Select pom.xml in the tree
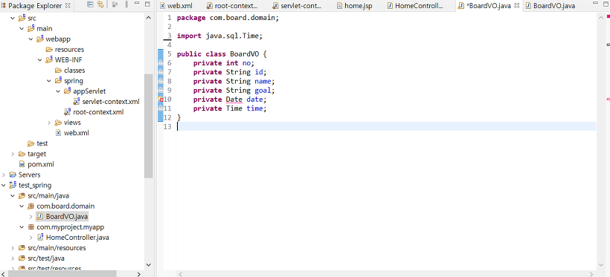This screenshot has height=277, width=610. point(36,164)
